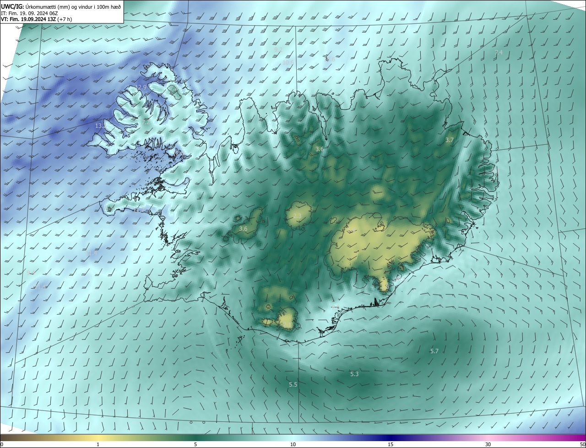The image size is (586, 448).
Task: Click the 3.7 value in northeast Iceland
Action: [x=450, y=140]
